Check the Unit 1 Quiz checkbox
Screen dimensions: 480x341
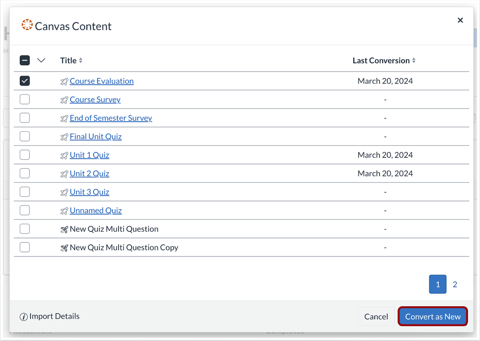point(25,155)
